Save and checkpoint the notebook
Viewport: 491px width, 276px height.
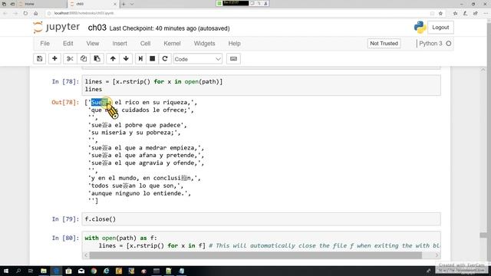pyautogui.click(x=40, y=59)
